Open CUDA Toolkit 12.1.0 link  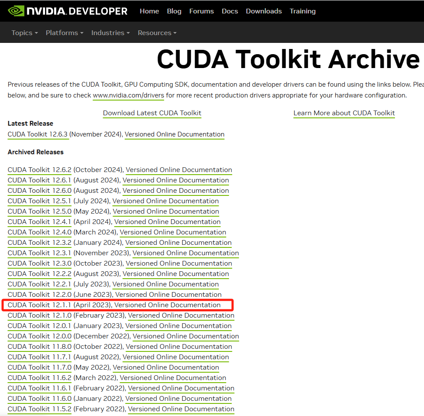coord(39,315)
